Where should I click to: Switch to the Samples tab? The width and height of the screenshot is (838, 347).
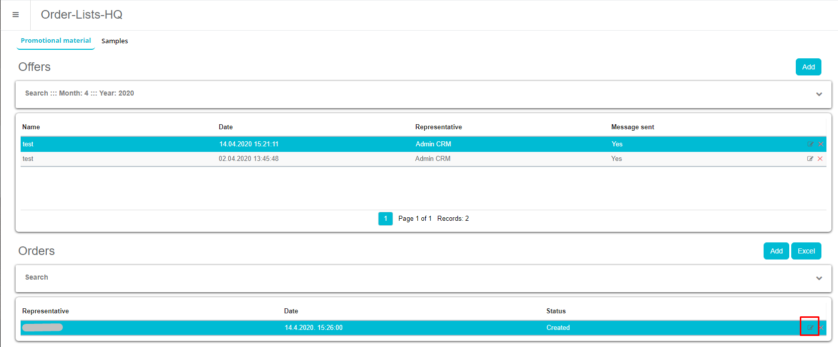(x=115, y=41)
